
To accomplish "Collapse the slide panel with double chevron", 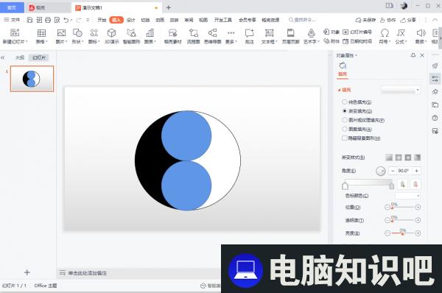I will 3,57.
